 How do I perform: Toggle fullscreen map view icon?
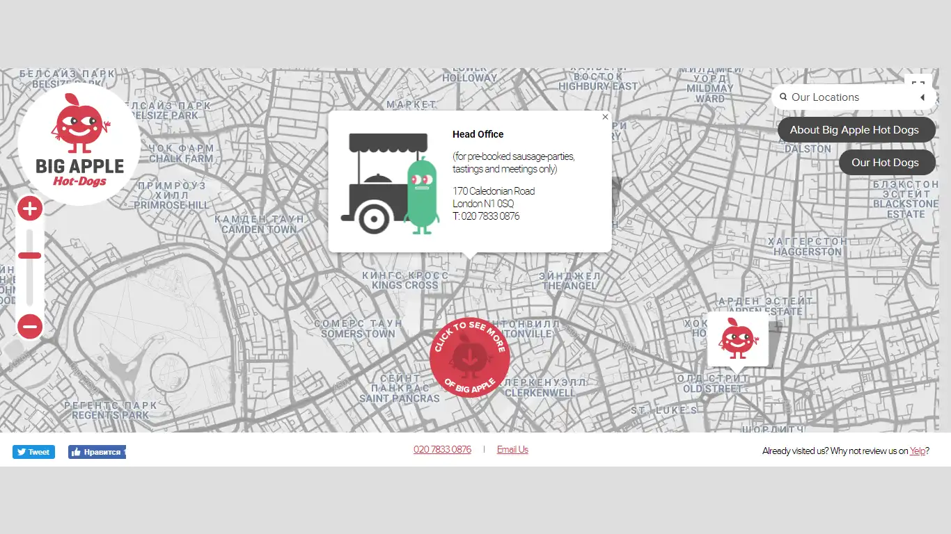pyautogui.click(x=918, y=81)
